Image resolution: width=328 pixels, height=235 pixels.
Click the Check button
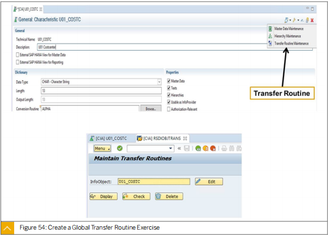click(136, 196)
